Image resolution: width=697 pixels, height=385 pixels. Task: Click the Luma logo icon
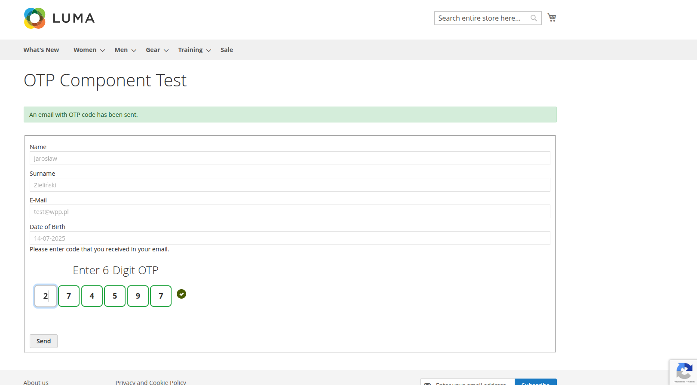click(35, 18)
